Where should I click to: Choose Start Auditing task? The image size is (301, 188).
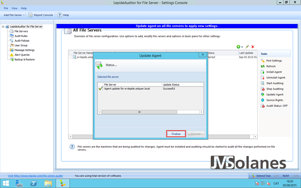click(x=275, y=83)
